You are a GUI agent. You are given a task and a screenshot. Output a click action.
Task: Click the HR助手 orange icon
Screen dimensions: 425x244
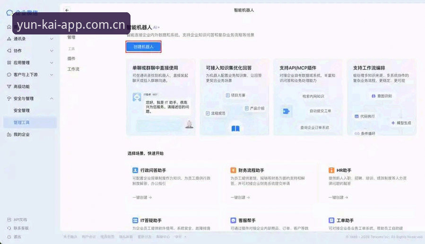pyautogui.click(x=331, y=170)
